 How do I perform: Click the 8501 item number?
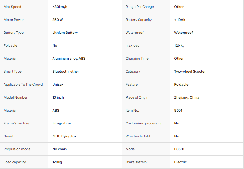[178, 111]
